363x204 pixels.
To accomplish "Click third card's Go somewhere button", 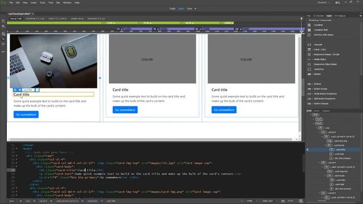I will point(224,109).
